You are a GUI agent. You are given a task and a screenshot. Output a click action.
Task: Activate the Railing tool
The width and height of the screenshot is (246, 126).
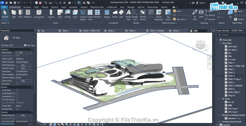tap(107, 14)
